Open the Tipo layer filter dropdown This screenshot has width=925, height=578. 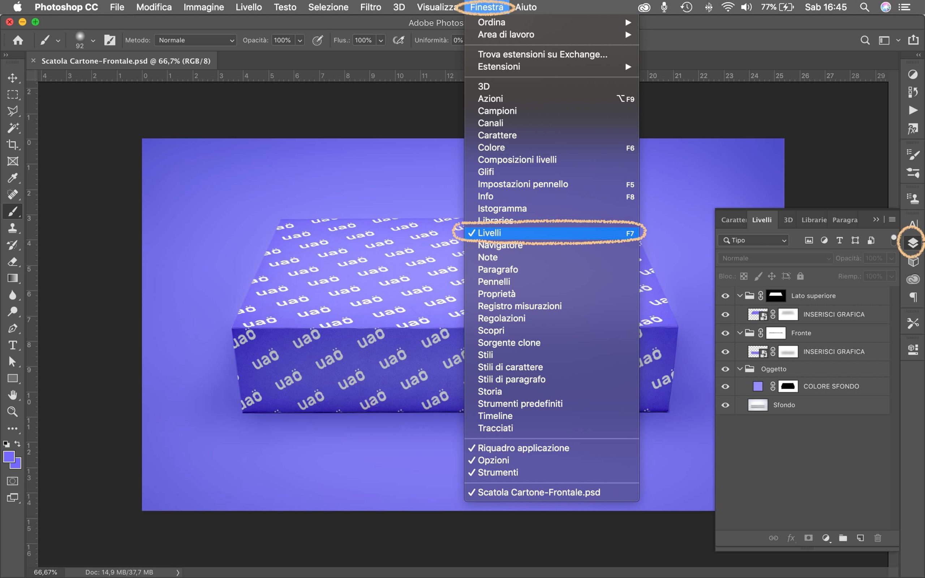pyautogui.click(x=753, y=240)
